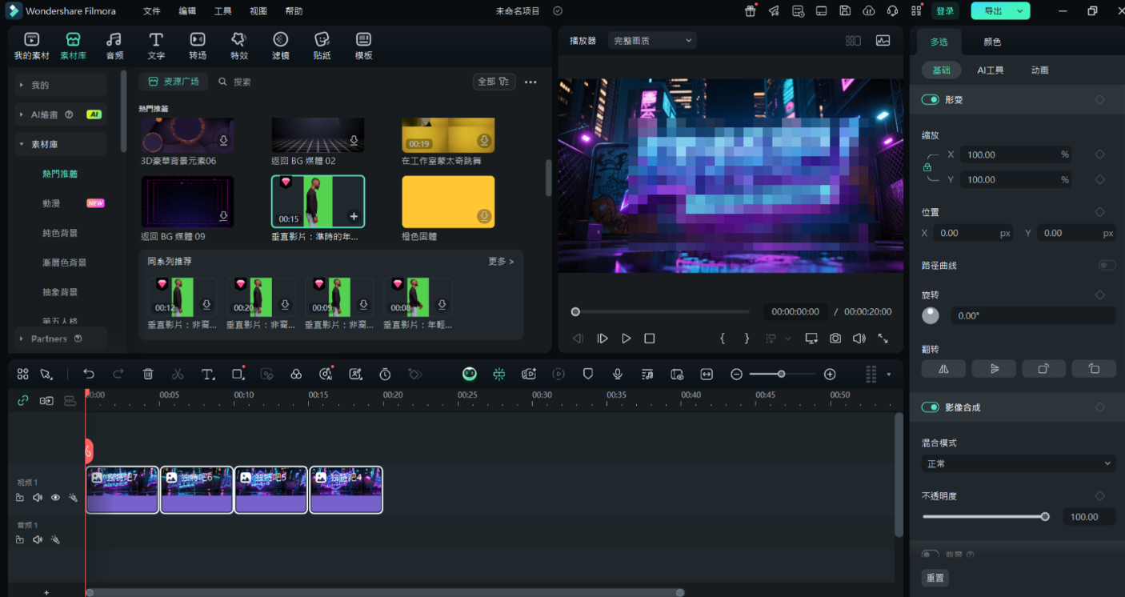Screen dimensions: 1125x597
Task: Enable the 路径曲线 path curve switch
Action: click(1107, 265)
